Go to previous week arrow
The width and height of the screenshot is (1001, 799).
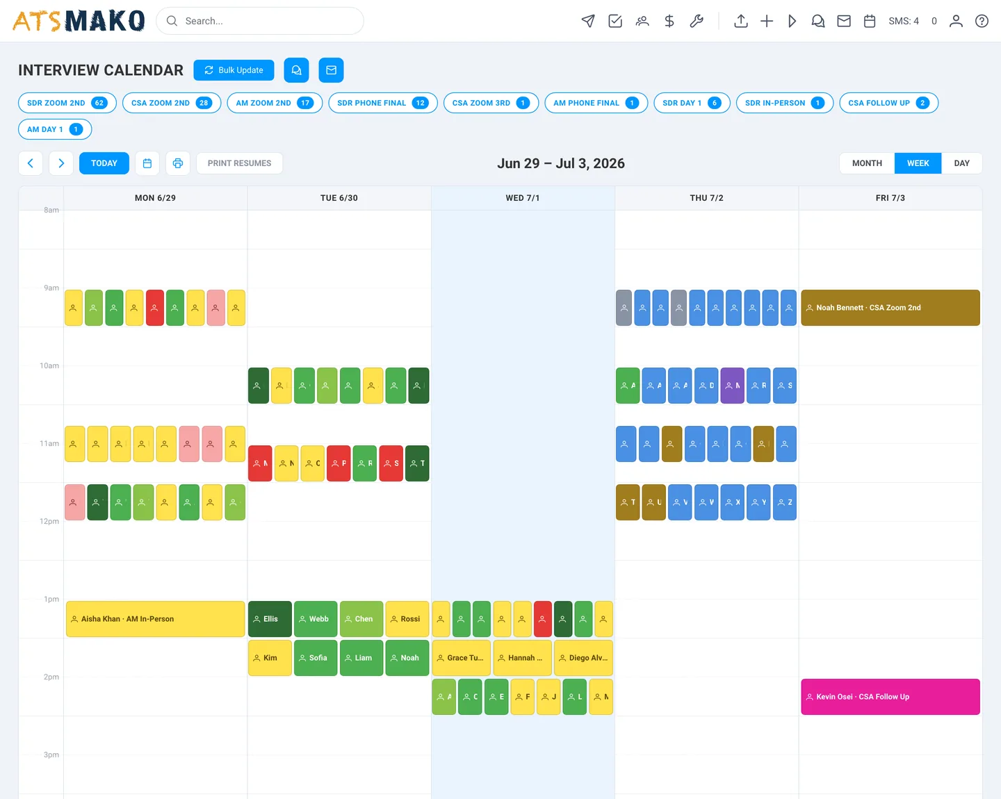coord(31,163)
